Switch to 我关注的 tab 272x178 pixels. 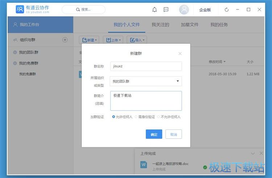point(160,25)
